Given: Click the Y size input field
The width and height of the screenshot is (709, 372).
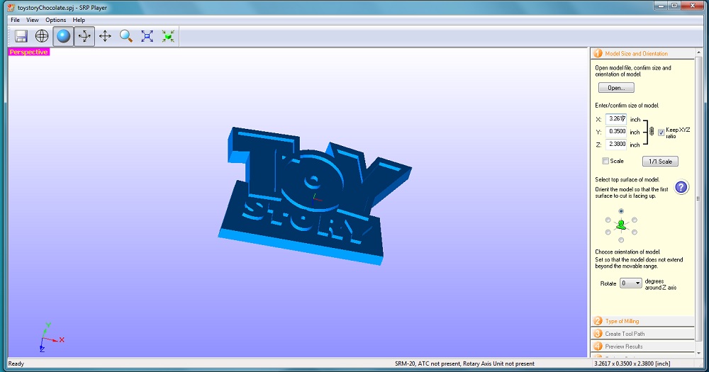Looking at the screenshot, I should pos(616,132).
